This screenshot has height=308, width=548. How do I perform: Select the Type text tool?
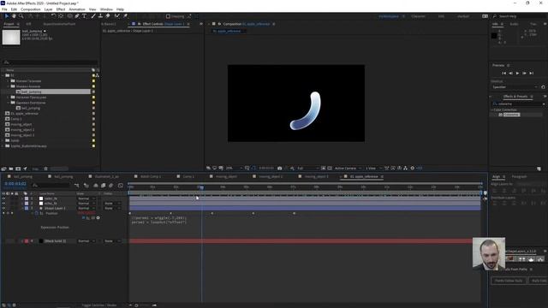84,16
